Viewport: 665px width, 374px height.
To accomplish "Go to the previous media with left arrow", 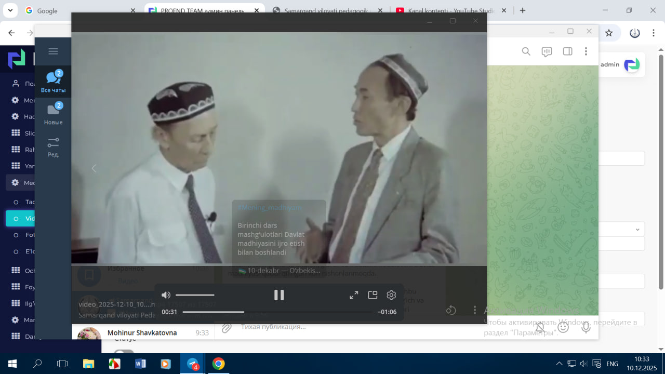I will (x=94, y=168).
